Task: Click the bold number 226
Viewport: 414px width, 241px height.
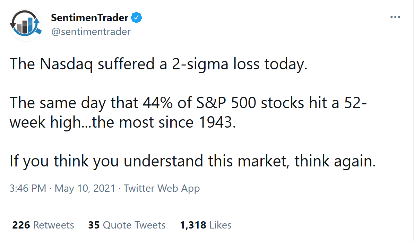Action: 21,225
